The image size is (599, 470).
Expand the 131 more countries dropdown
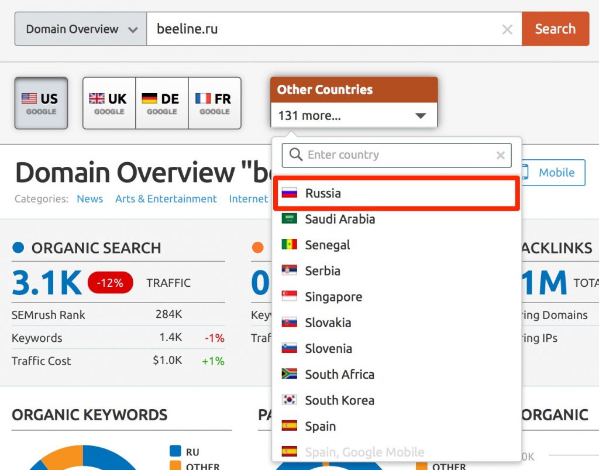point(354,115)
